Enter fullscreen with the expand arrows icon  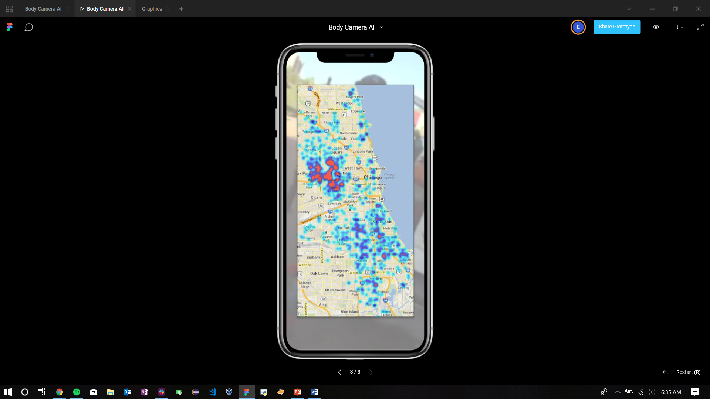click(700, 27)
